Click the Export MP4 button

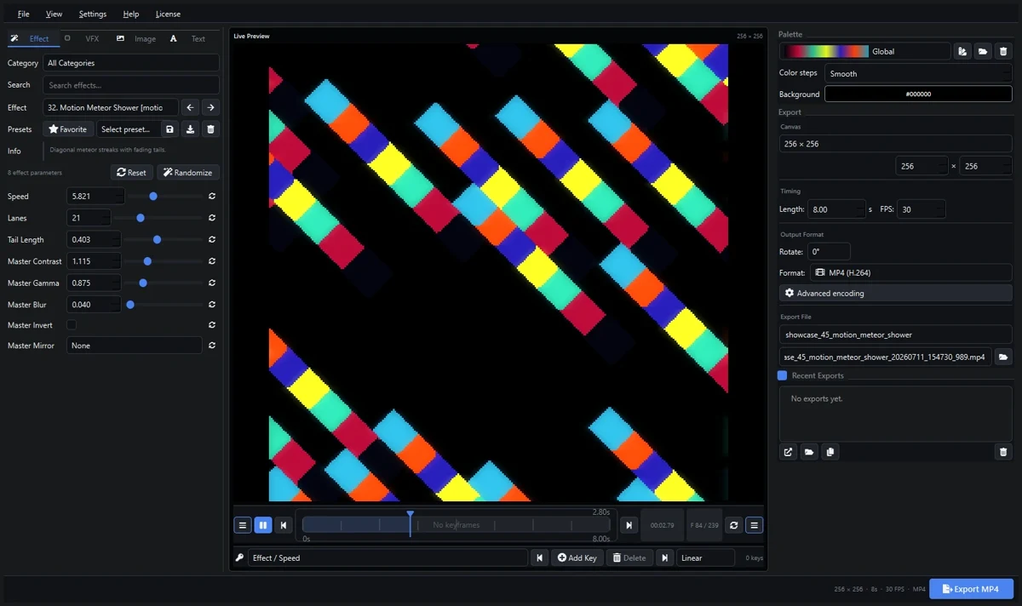[971, 589]
